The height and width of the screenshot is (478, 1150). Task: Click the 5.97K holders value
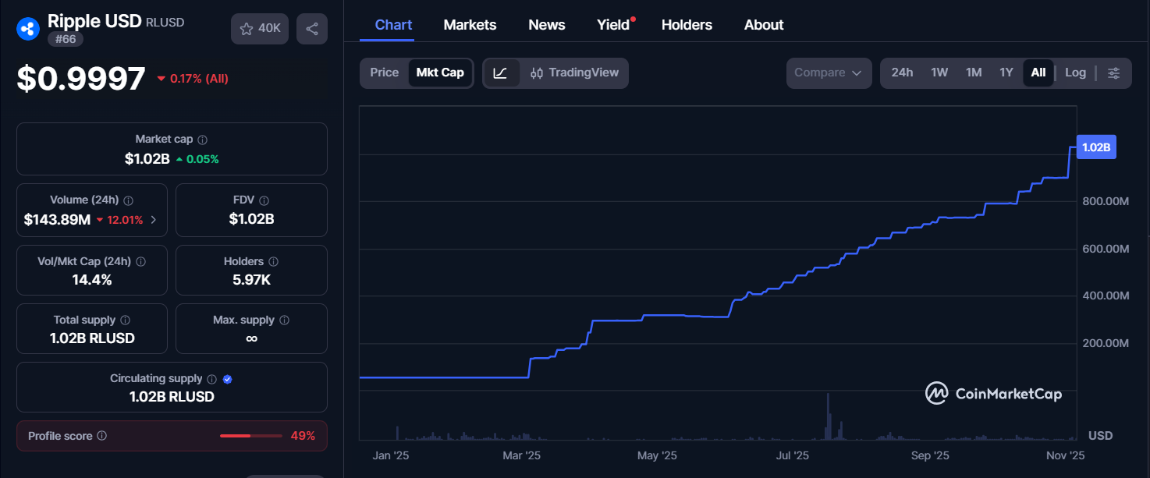click(x=251, y=279)
